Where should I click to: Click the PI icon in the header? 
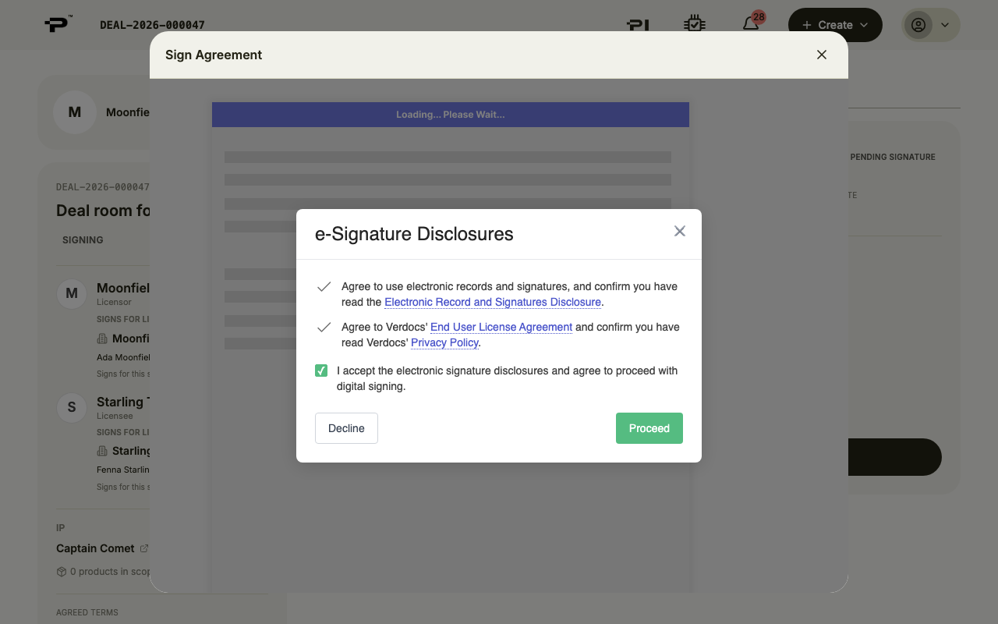tap(639, 25)
